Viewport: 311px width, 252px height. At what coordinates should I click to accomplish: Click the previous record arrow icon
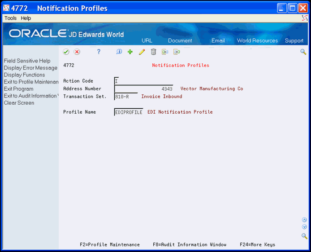click(x=165, y=52)
